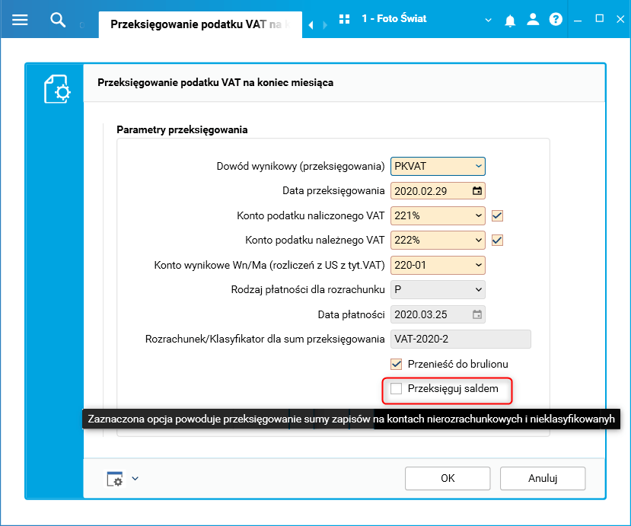Toggle checkbox beside Konto podatku naliczonego VAT
This screenshot has height=526, width=631.
pos(497,215)
